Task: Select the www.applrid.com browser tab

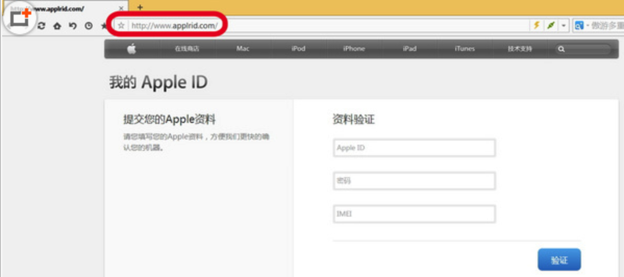Action: coord(66,8)
